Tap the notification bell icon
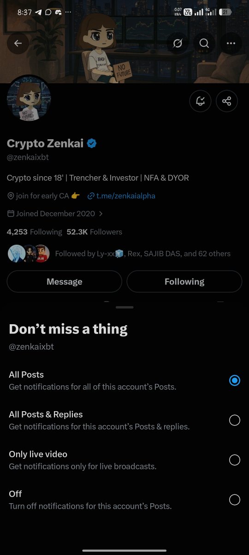The height and width of the screenshot is (555, 249). pyautogui.click(x=200, y=101)
